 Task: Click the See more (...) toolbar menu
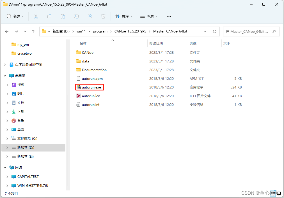169,16
